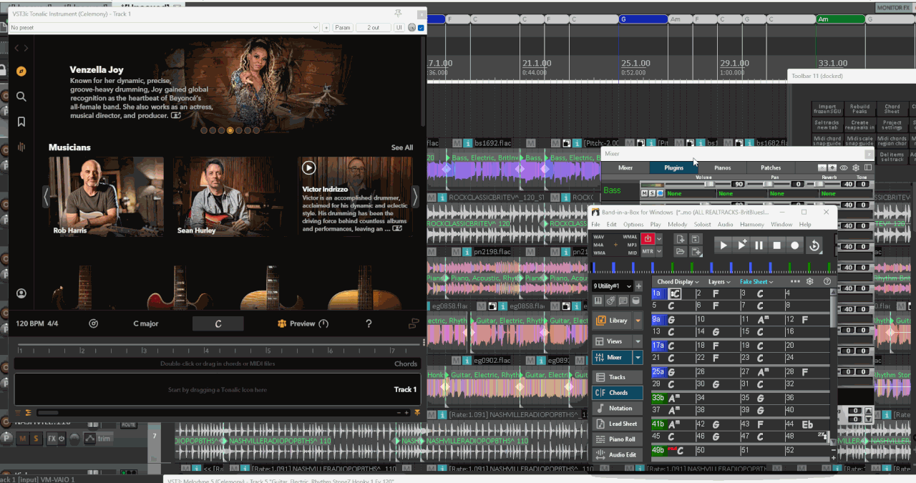916x483 pixels.
Task: Click the chord sheet help circle icon
Action: [827, 282]
